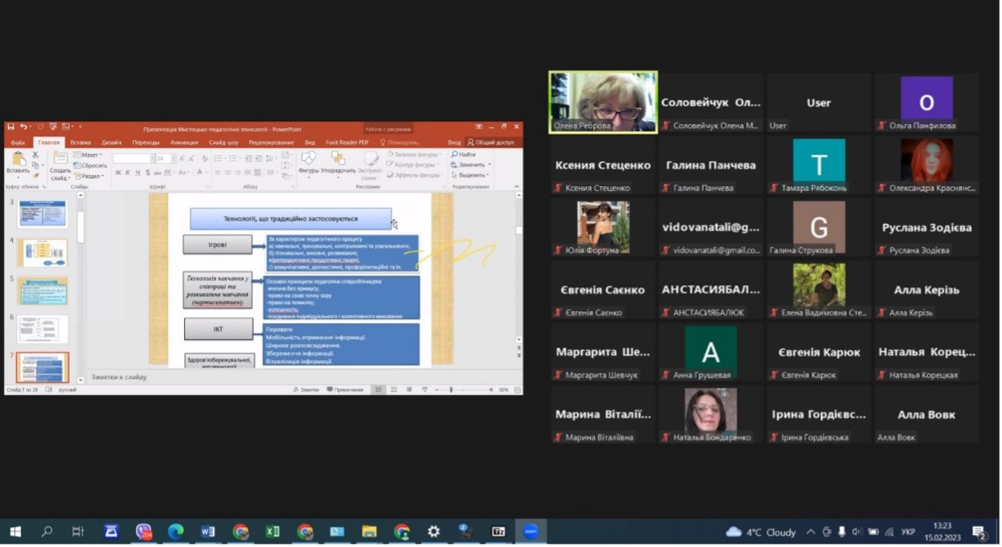Screen dimensions: 1002x547
Task: Click the Общий доступ share button
Action: [491, 142]
